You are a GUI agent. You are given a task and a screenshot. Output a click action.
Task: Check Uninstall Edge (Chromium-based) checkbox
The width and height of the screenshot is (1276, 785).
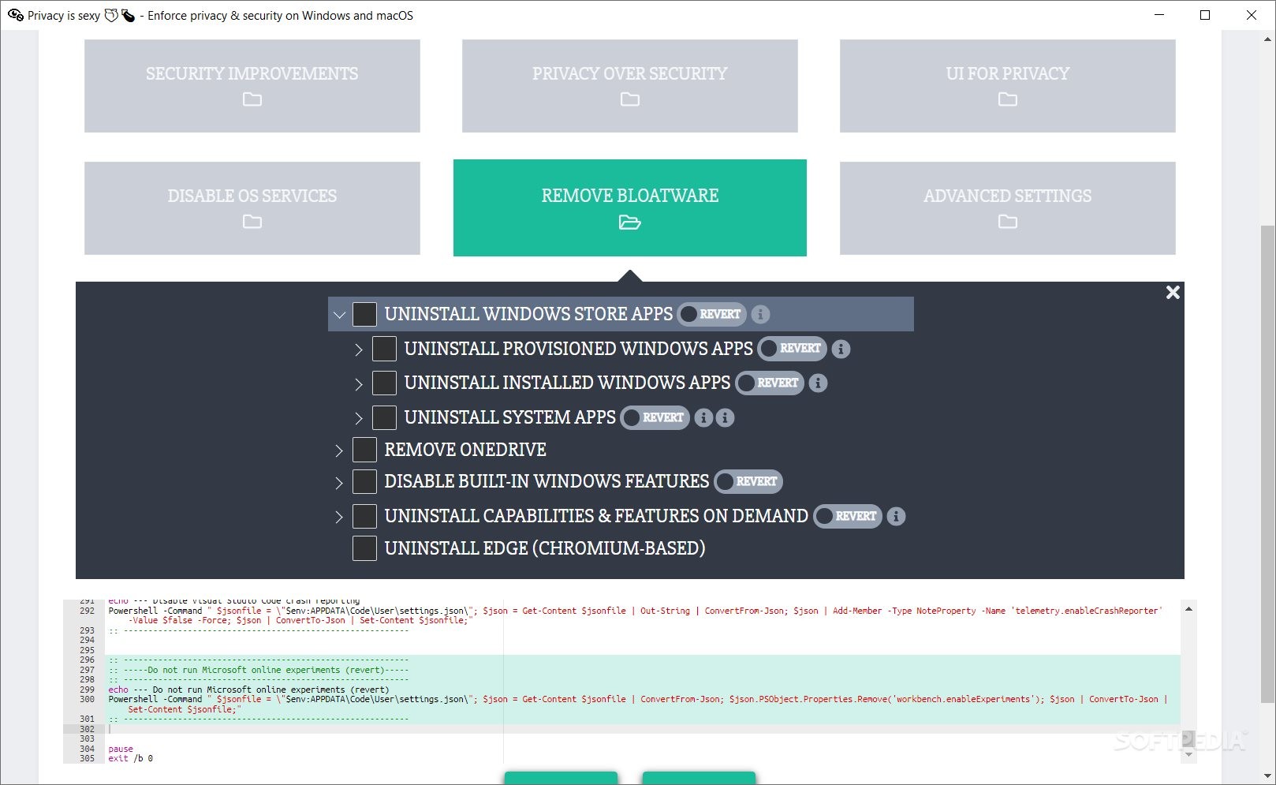coord(364,548)
